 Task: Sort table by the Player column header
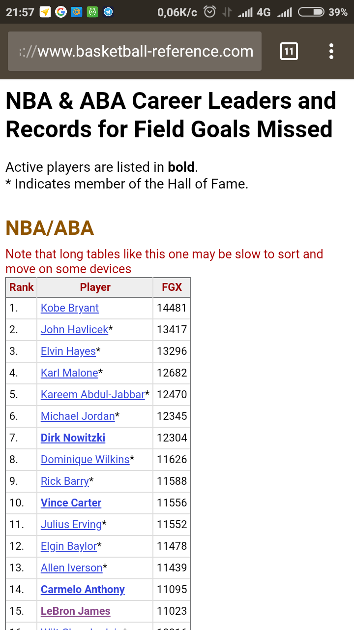[x=95, y=287]
